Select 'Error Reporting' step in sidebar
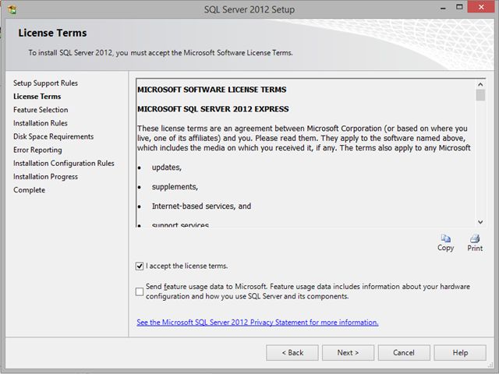The height and width of the screenshot is (374, 499). click(37, 150)
